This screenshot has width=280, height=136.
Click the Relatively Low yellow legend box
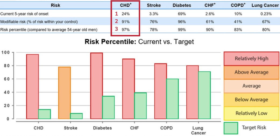click(251, 113)
